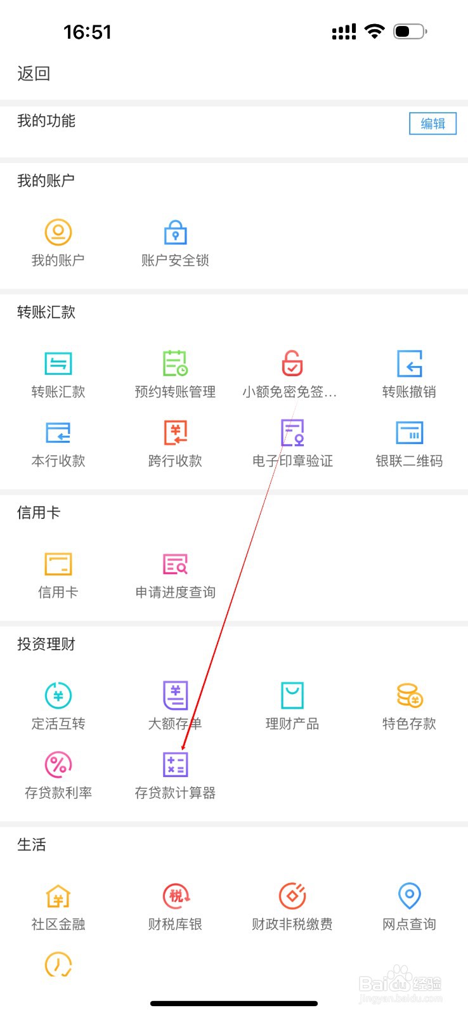Tap the 小额免密免签… text label
The height and width of the screenshot is (1015, 468).
(289, 391)
